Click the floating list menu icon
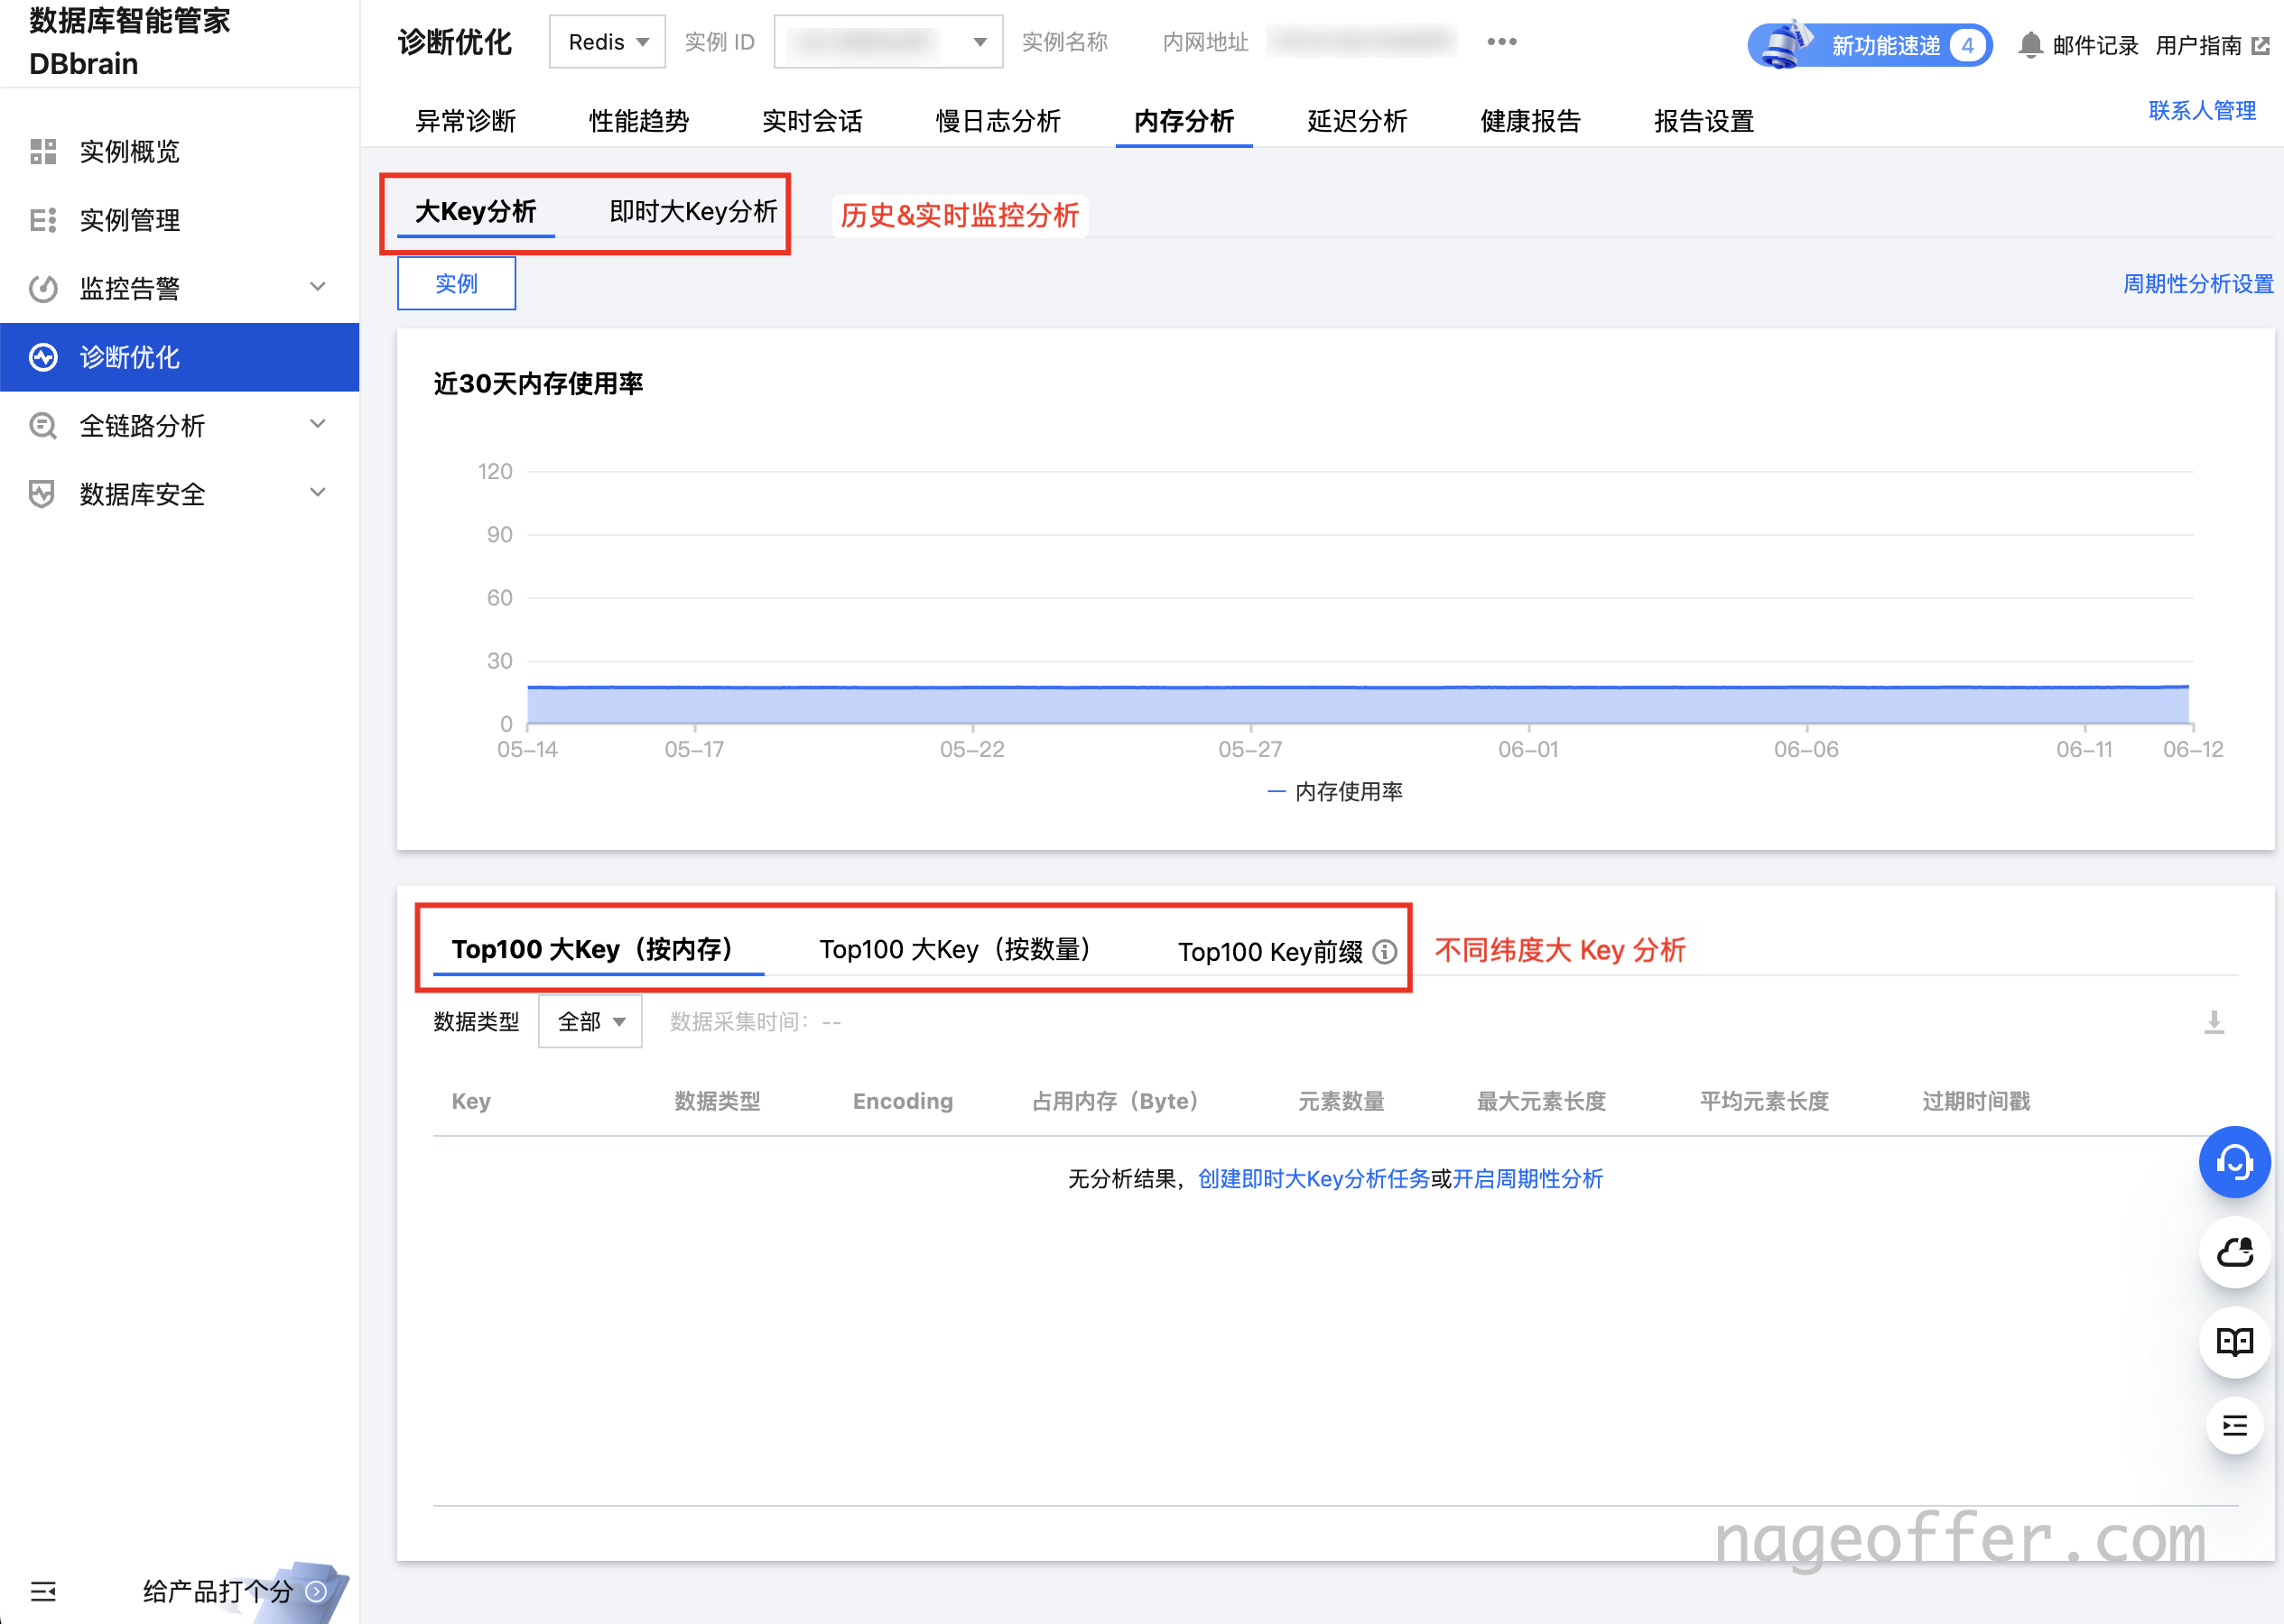The height and width of the screenshot is (1624, 2284). point(2234,1426)
